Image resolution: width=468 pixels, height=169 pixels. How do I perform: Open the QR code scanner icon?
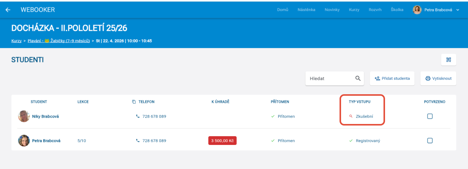pyautogui.click(x=448, y=60)
